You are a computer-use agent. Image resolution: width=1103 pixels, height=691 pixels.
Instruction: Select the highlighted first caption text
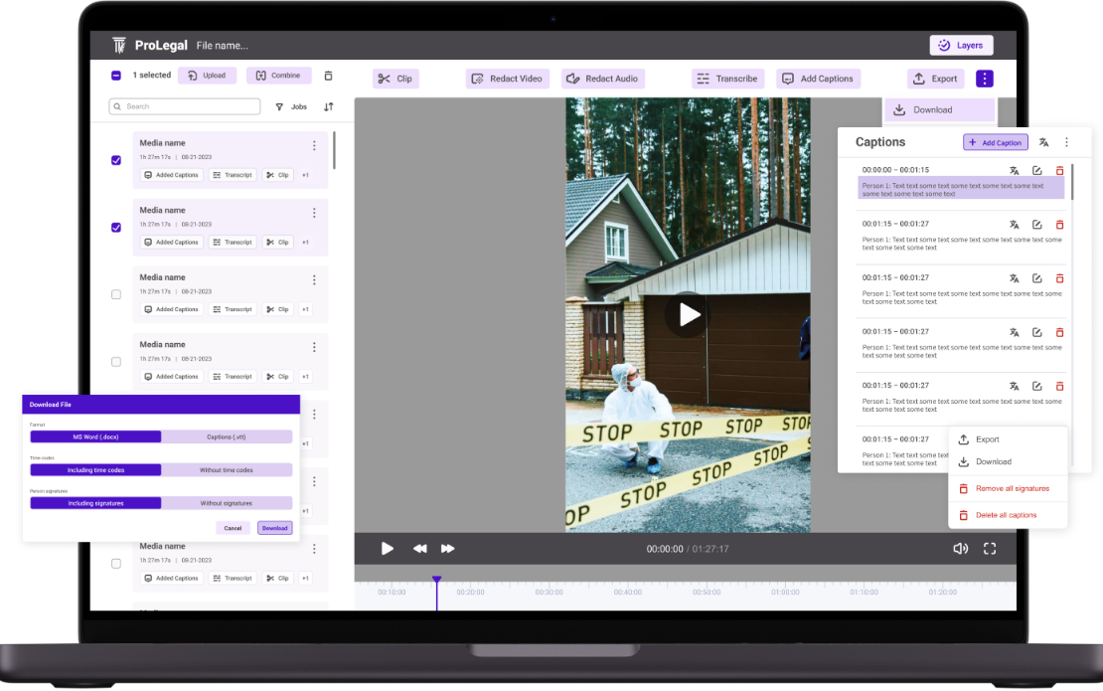(960, 189)
